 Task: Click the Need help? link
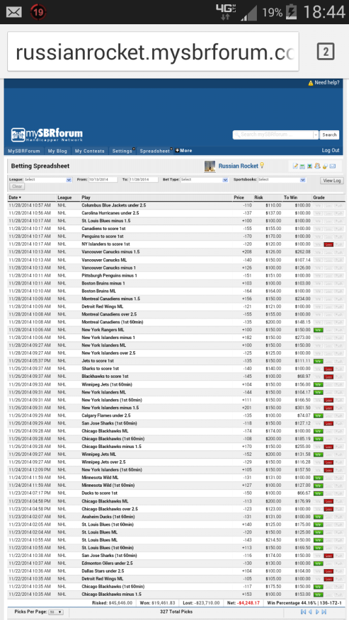coord(327,82)
